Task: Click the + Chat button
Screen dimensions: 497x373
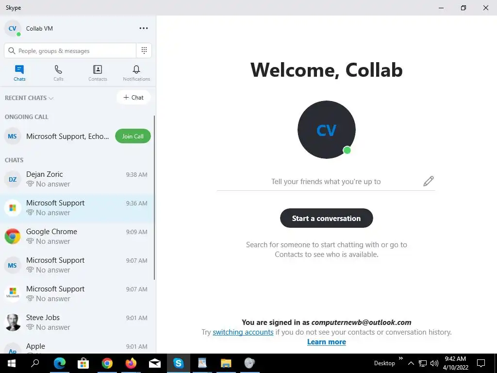Action: click(133, 97)
